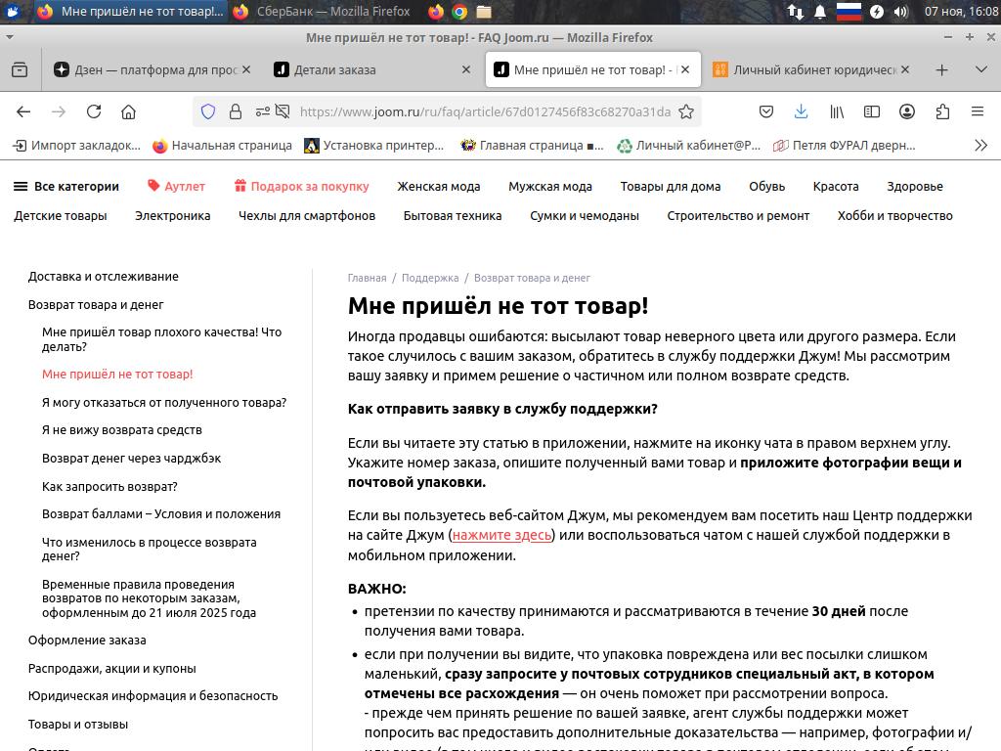Click the system volume icon

[901, 12]
